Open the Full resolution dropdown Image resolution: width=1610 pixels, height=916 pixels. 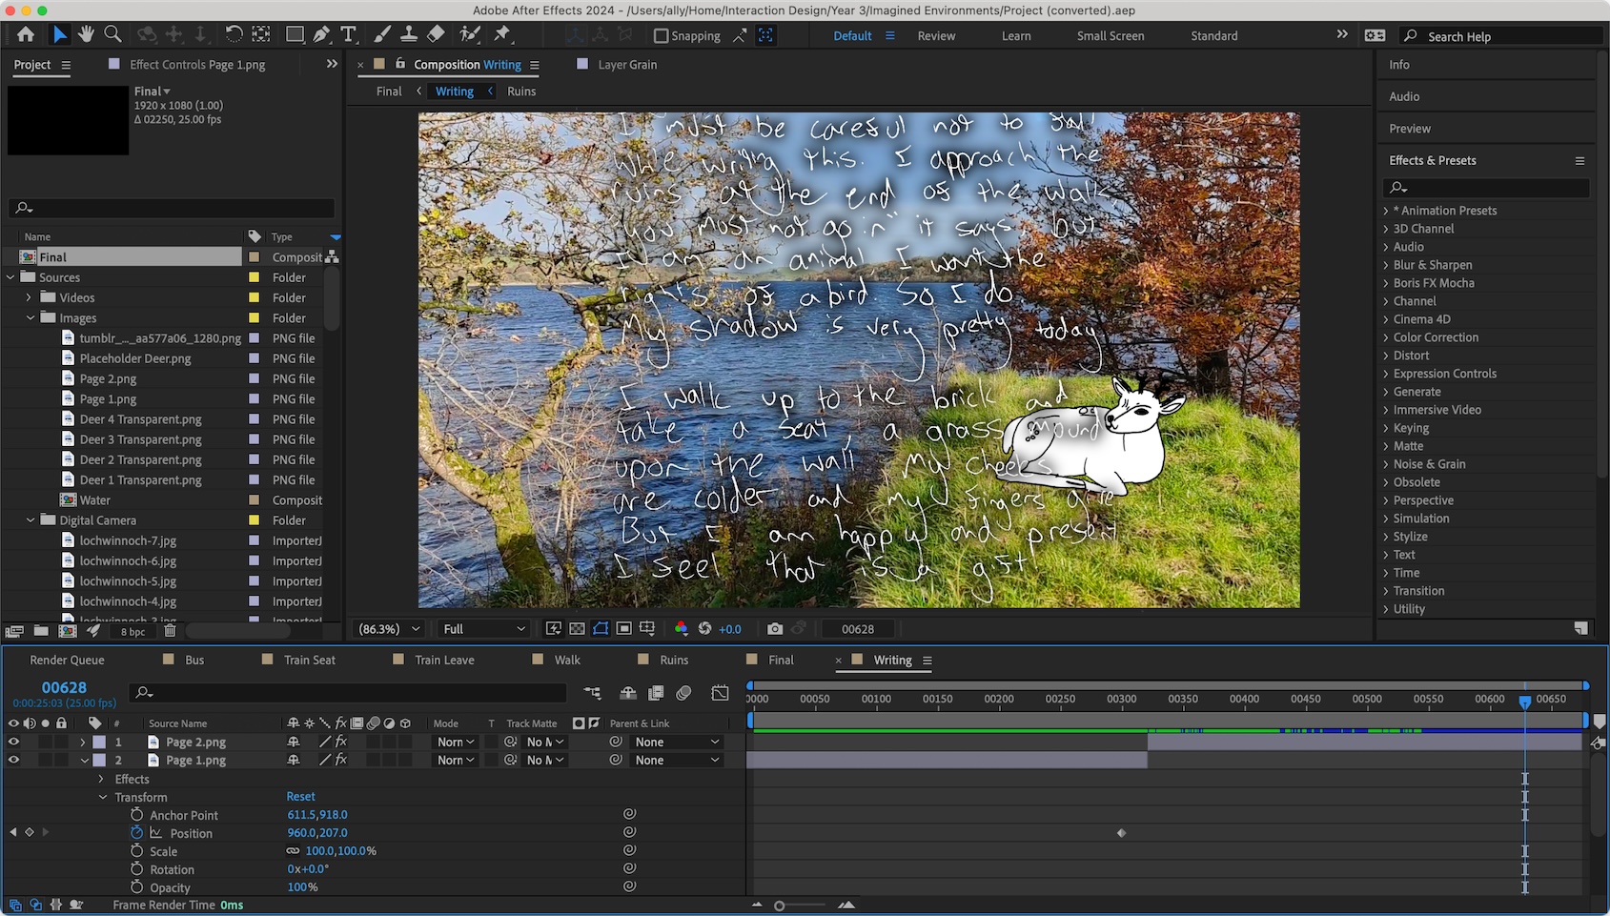pos(483,629)
